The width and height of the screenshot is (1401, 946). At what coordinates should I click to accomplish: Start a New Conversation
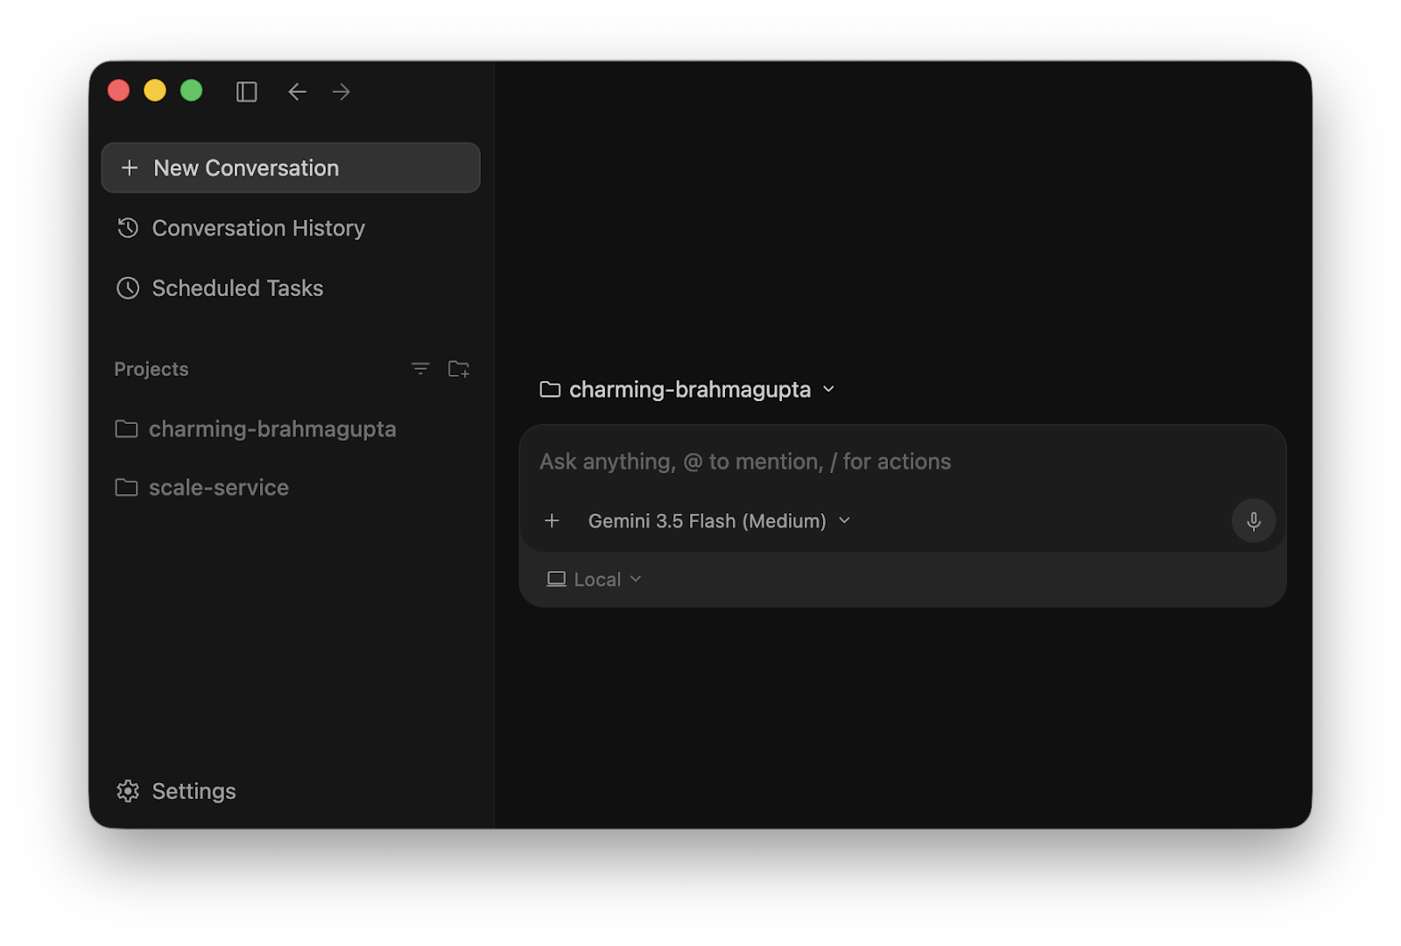click(x=291, y=167)
